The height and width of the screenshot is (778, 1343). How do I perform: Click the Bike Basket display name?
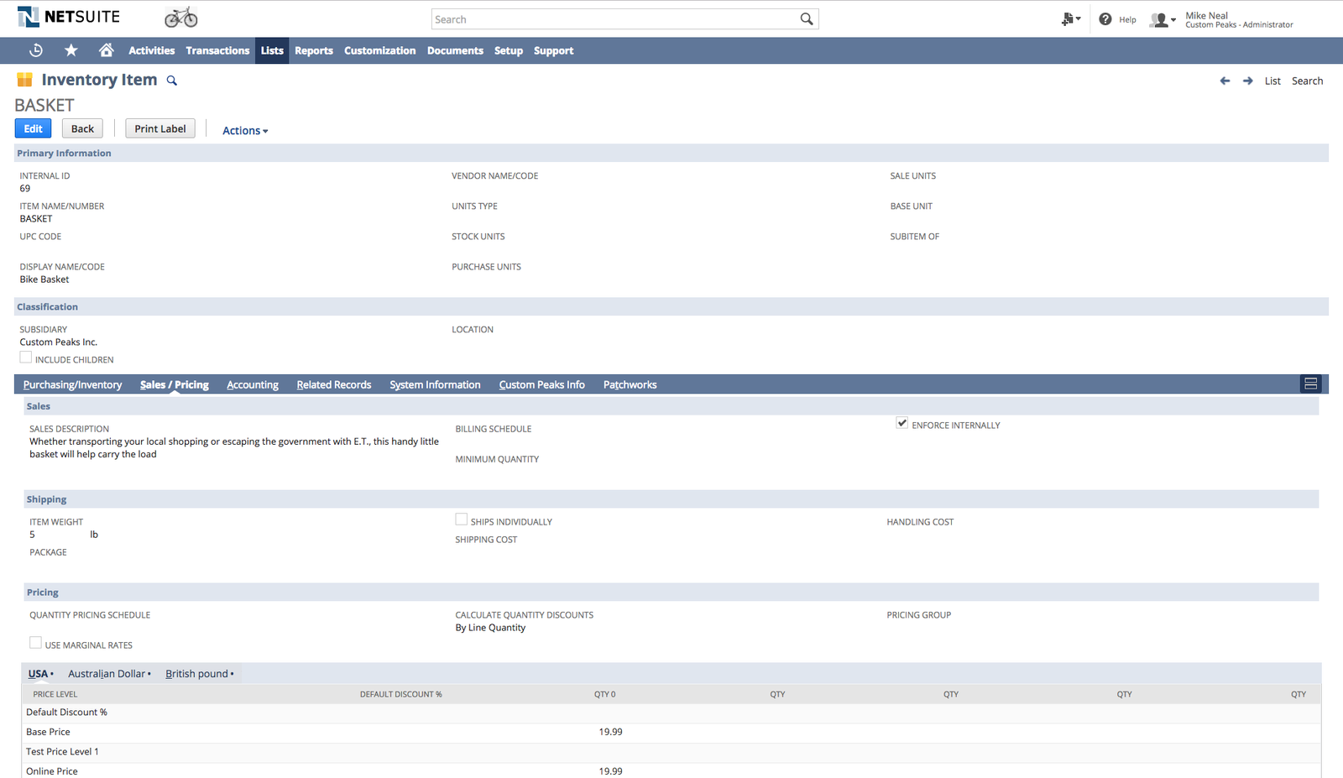44,279
